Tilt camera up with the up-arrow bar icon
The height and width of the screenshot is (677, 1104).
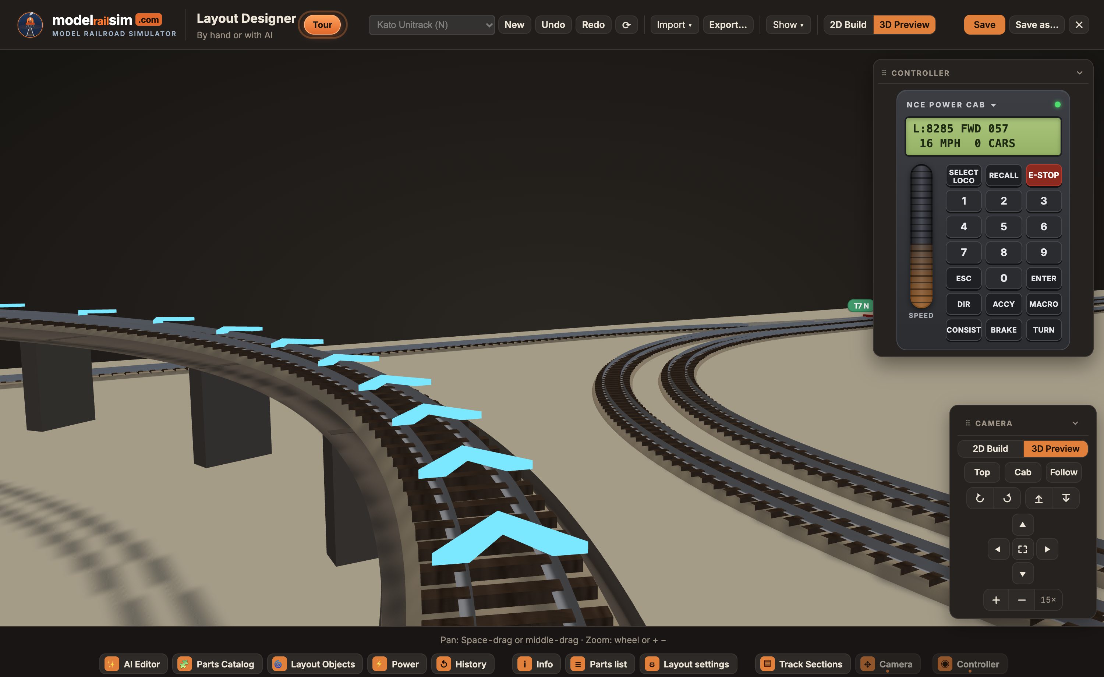coord(1038,498)
